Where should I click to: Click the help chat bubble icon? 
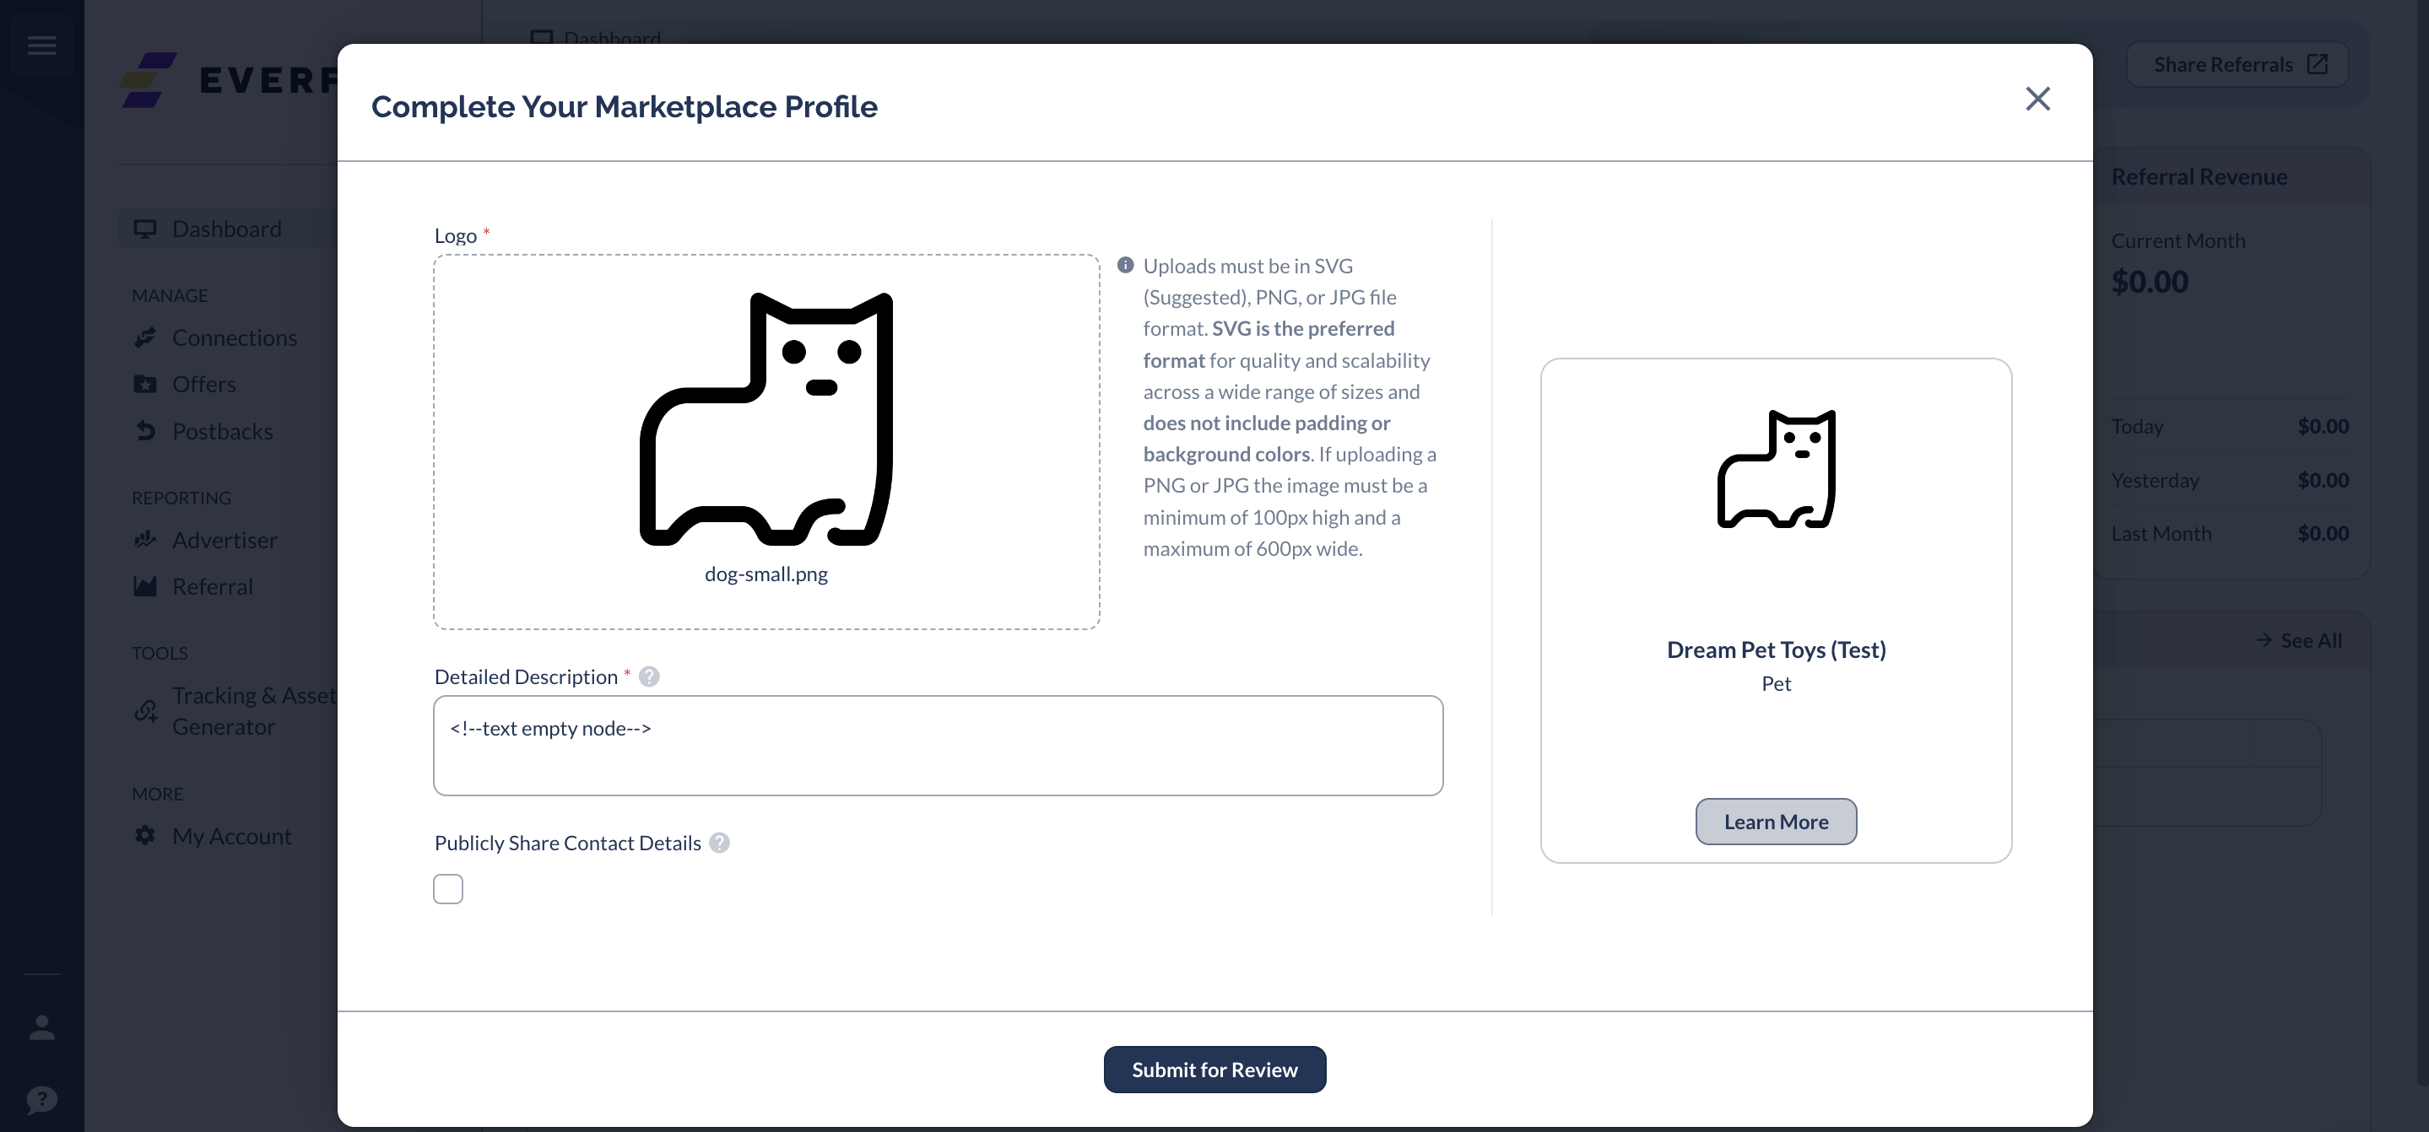(x=41, y=1099)
